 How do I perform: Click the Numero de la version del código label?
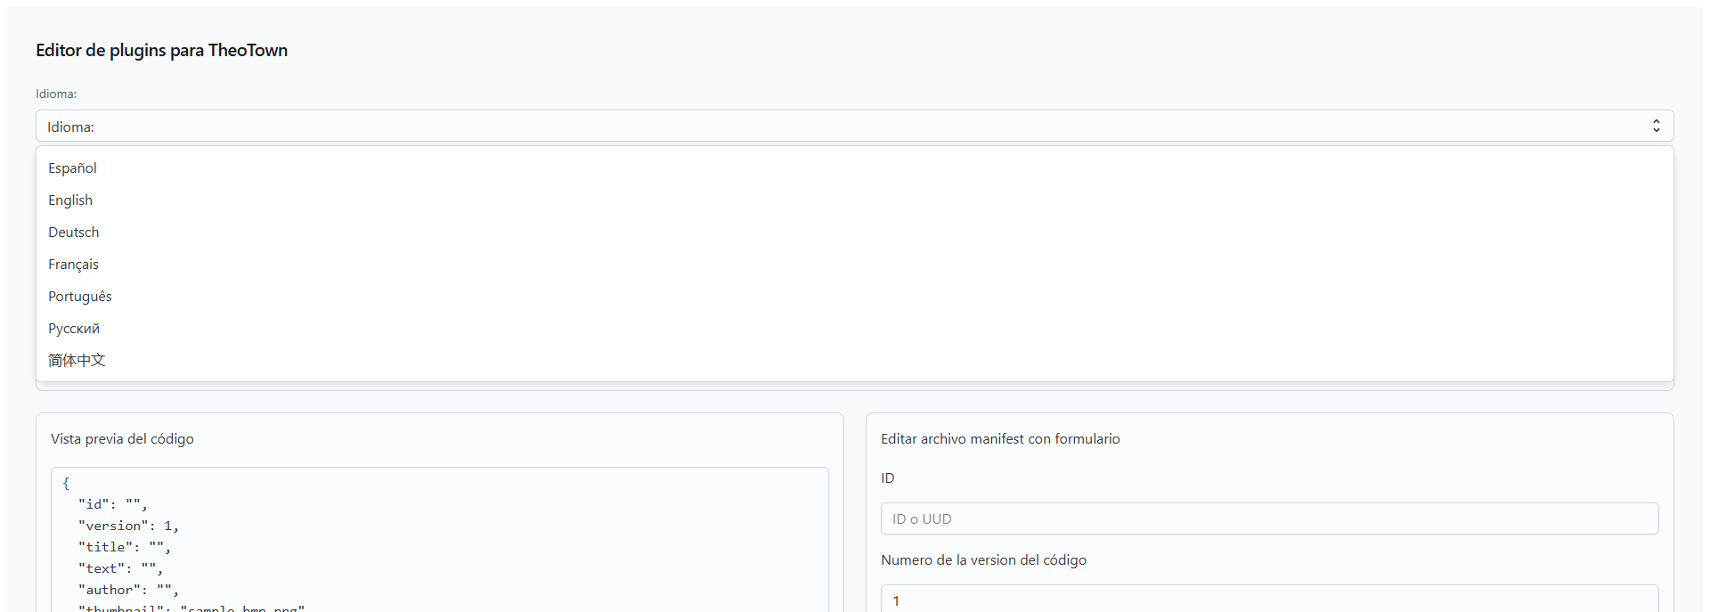point(983,559)
